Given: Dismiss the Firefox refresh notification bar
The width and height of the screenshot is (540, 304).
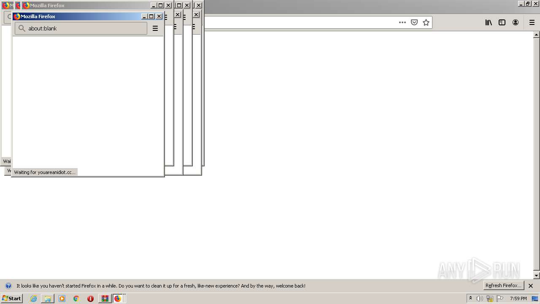Looking at the screenshot, I should (x=531, y=286).
